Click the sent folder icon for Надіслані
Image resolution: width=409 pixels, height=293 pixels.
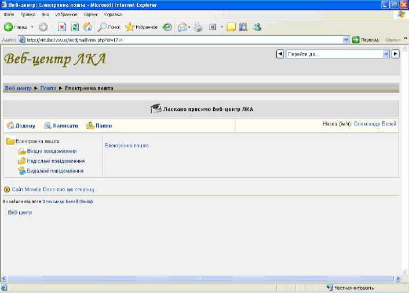[x=22, y=161]
